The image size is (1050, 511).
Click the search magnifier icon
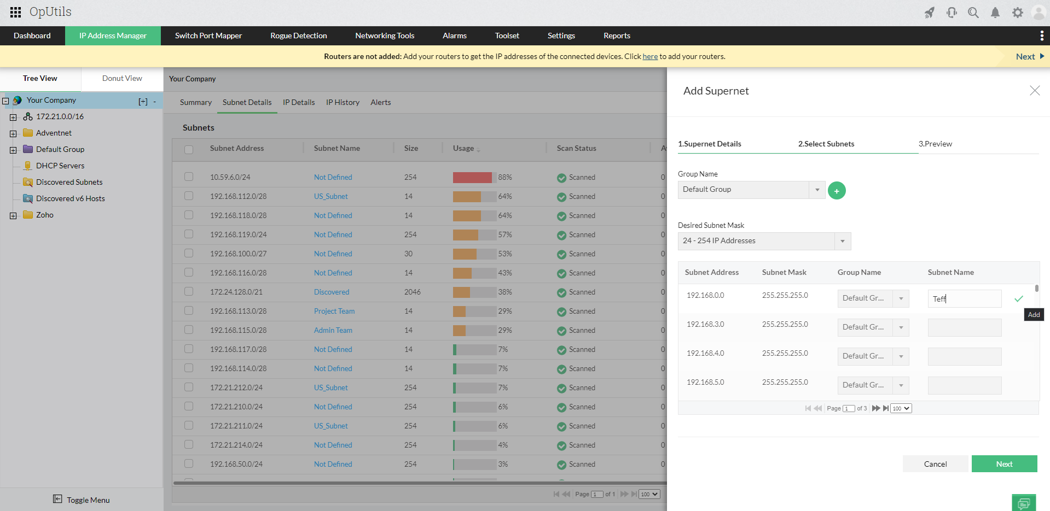(x=973, y=13)
